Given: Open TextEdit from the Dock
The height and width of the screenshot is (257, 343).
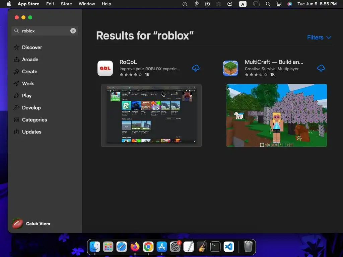Looking at the screenshot, I should pos(189,247).
